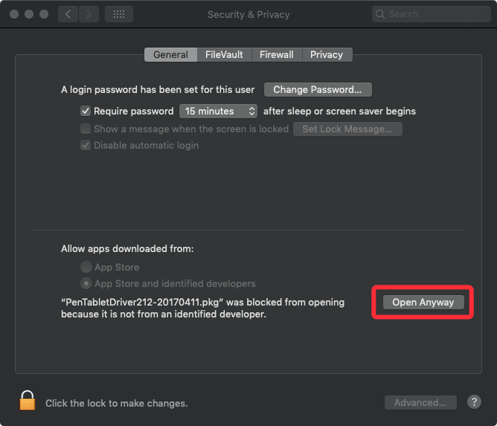497x426 pixels.
Task: Go forward with the right arrow button
Action: (89, 14)
